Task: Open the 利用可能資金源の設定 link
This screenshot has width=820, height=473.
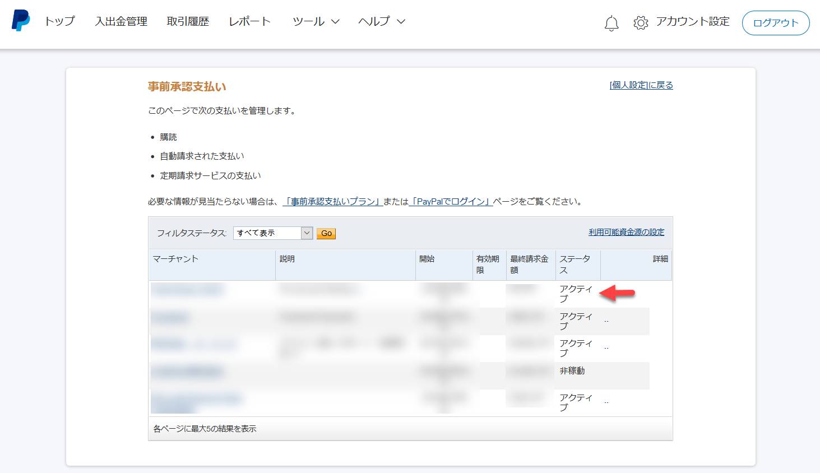Action: [626, 232]
